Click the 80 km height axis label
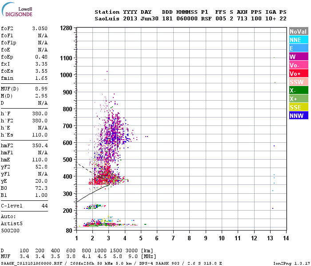The width and height of the screenshot is (311, 266). pyautogui.click(x=69, y=231)
